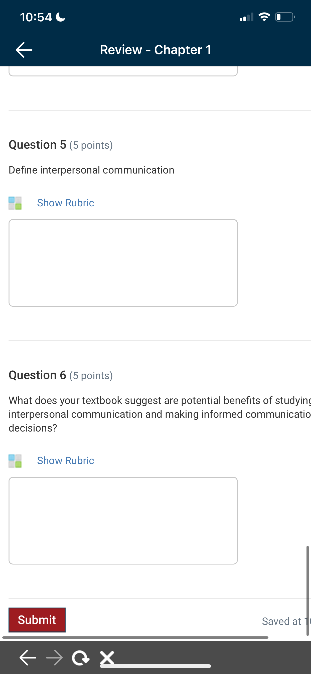
Task: Click the Question 5 rubric grid icon
Action: click(15, 203)
